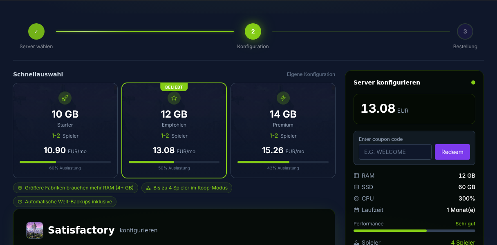Image resolution: width=497 pixels, height=245 pixels.
Task: Click the 12 GB RAM value
Action: tap(467, 176)
